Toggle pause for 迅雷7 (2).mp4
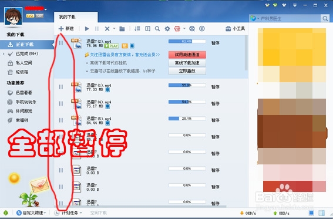The width and height of the screenshot is (333, 219). 61,43
